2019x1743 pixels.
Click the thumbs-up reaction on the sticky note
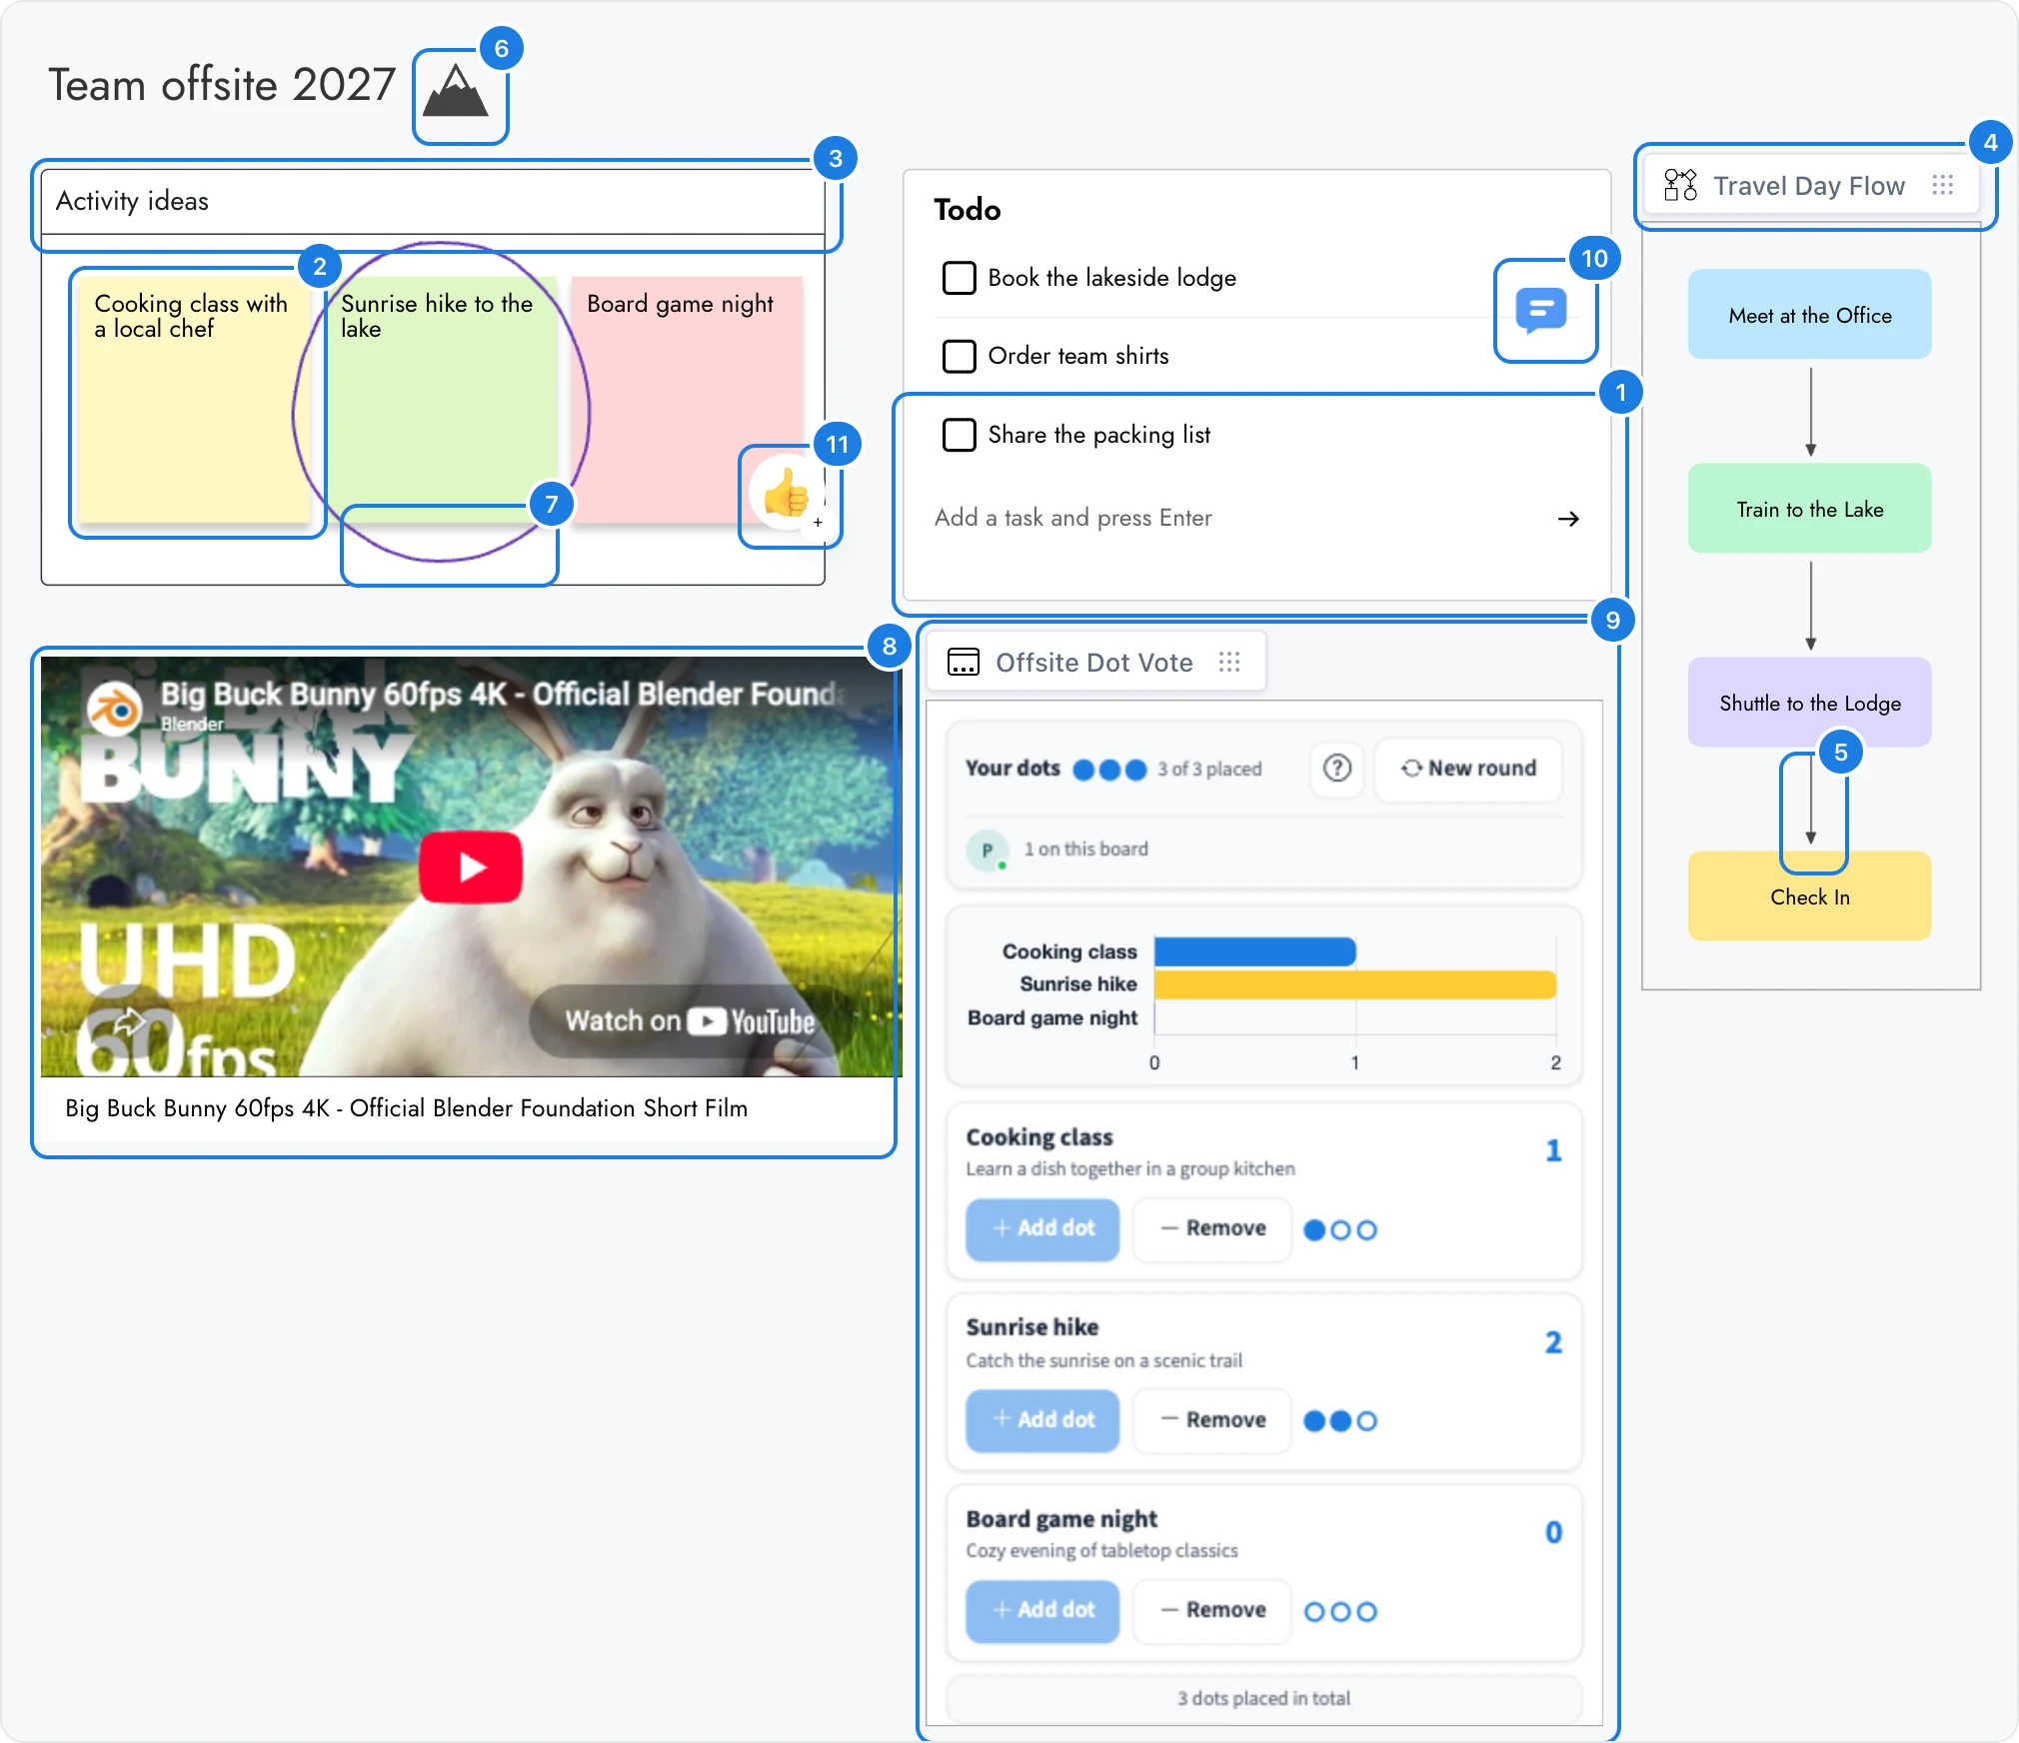(787, 493)
